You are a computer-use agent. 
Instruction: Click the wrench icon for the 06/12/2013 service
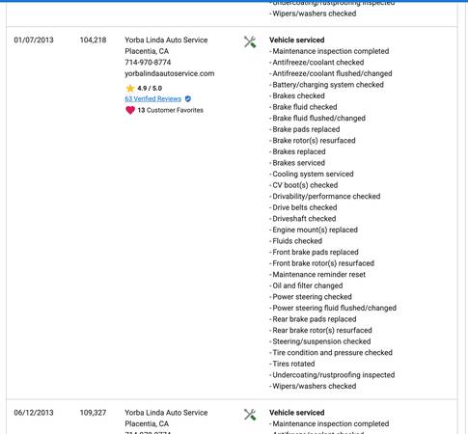click(250, 415)
